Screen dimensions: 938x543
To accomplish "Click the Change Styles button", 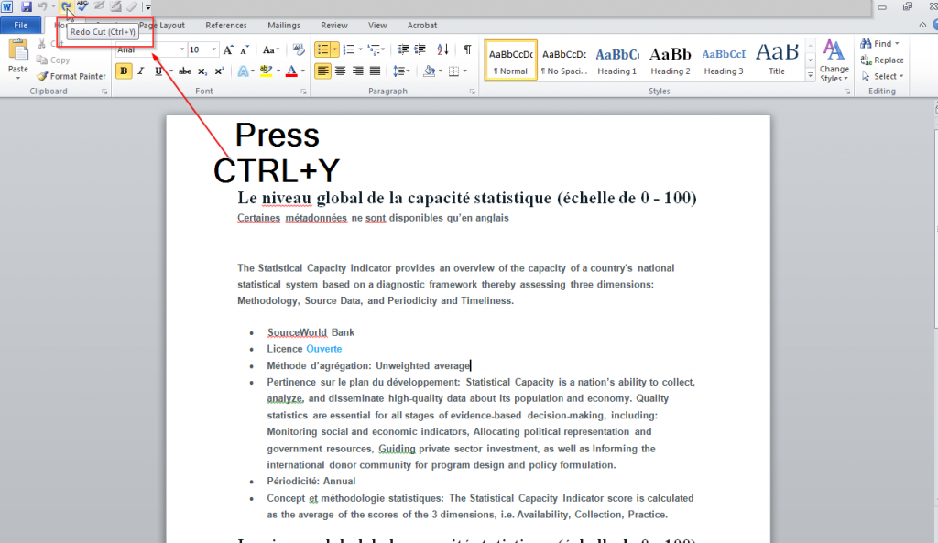I will pyautogui.click(x=834, y=60).
